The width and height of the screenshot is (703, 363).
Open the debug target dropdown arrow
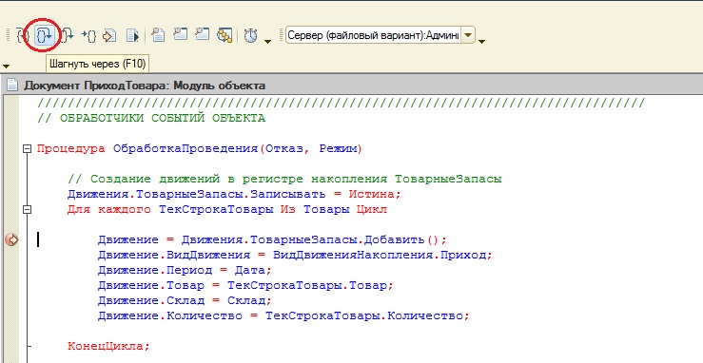[468, 35]
